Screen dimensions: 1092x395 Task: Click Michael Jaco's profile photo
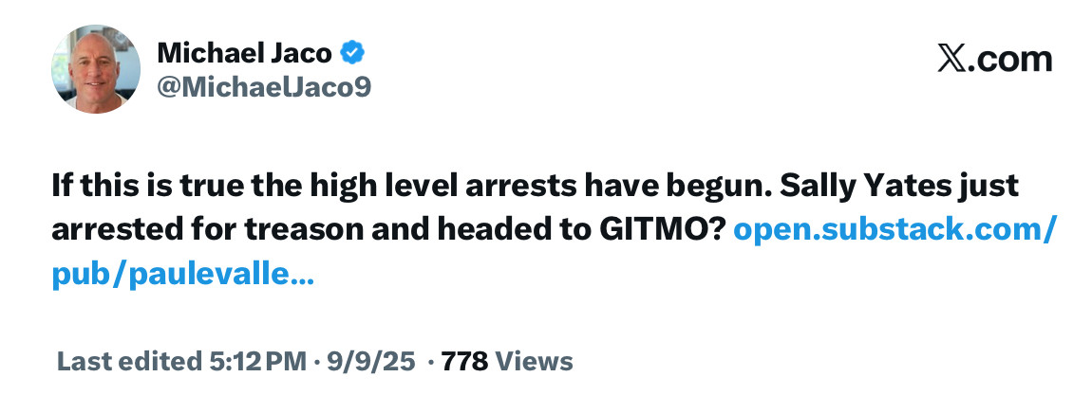(95, 69)
